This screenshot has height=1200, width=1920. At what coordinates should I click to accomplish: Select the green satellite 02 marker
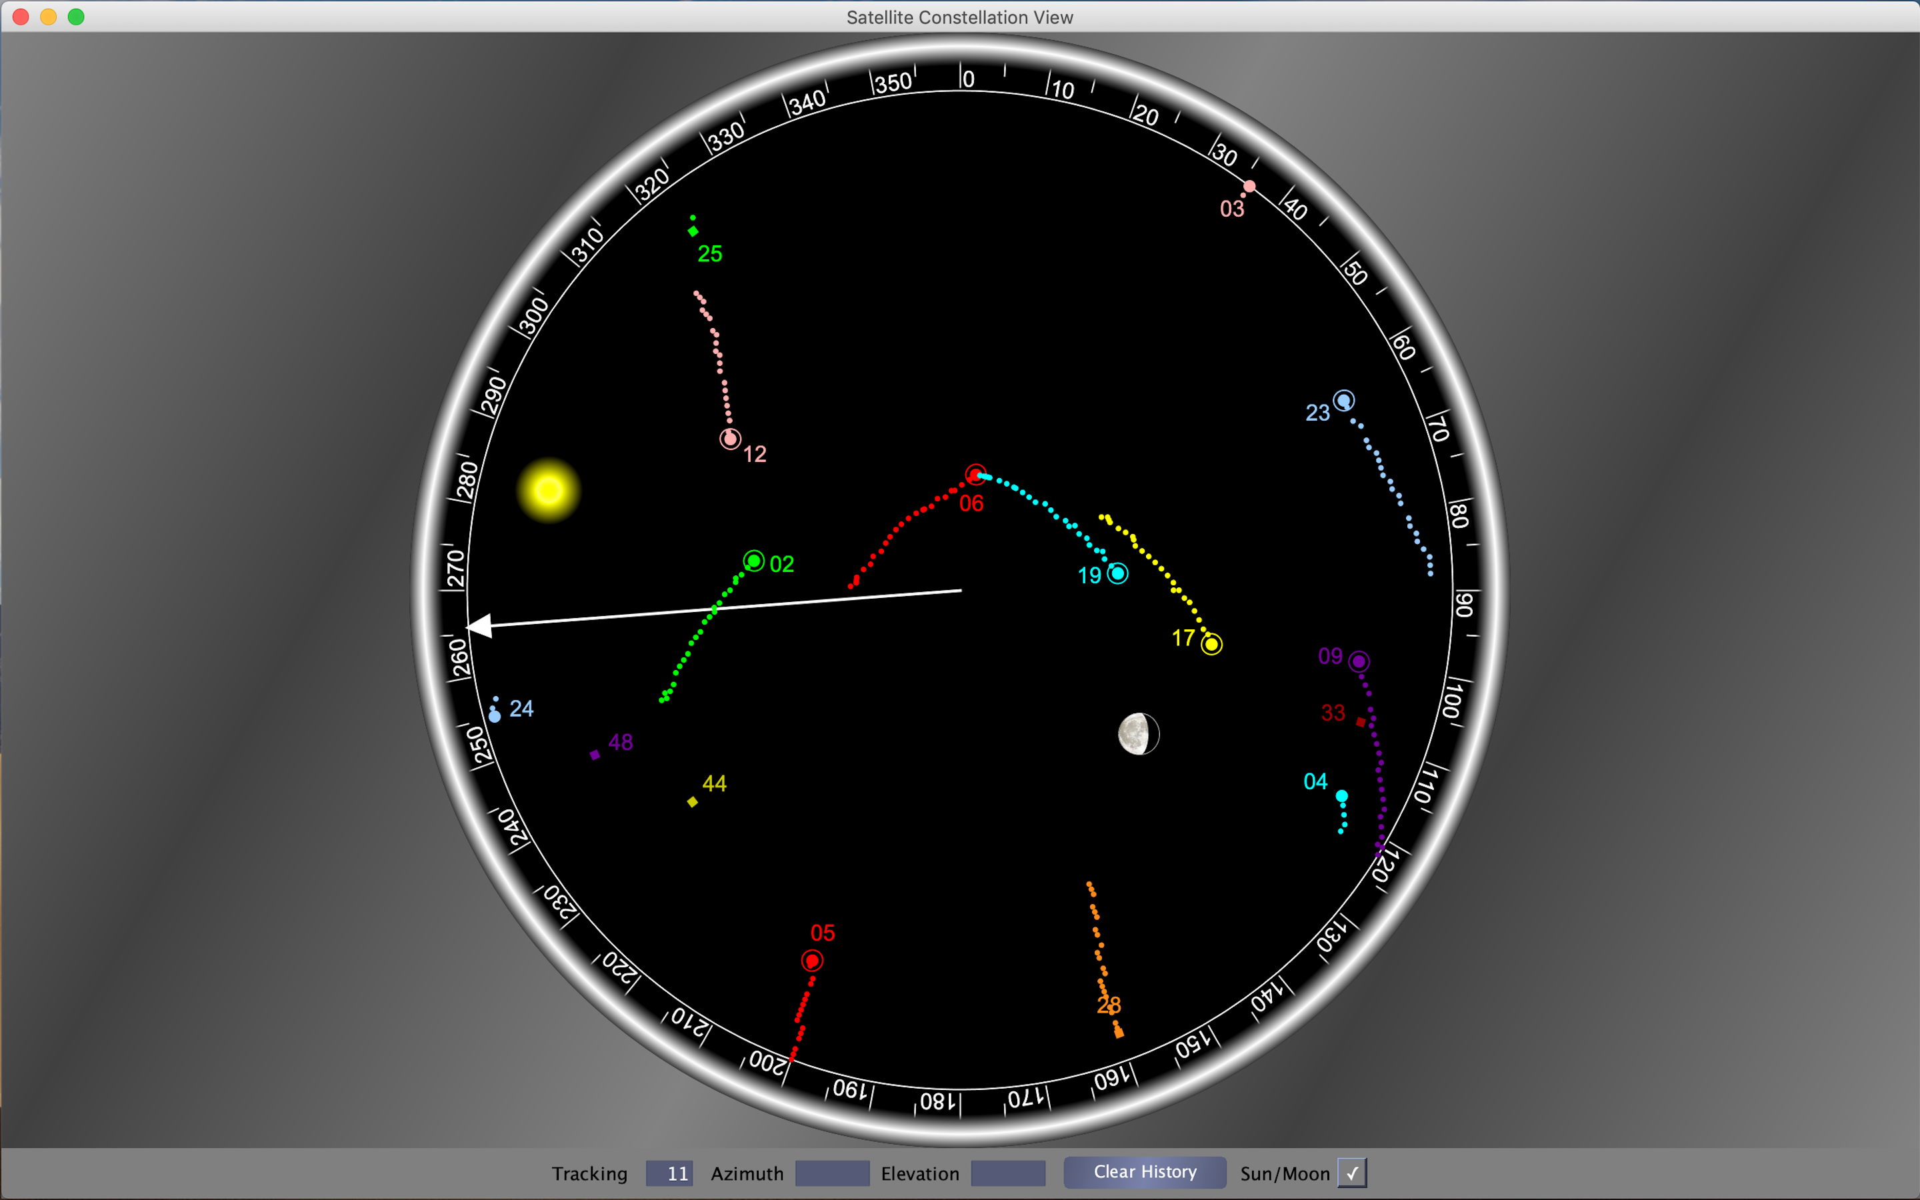coord(754,561)
